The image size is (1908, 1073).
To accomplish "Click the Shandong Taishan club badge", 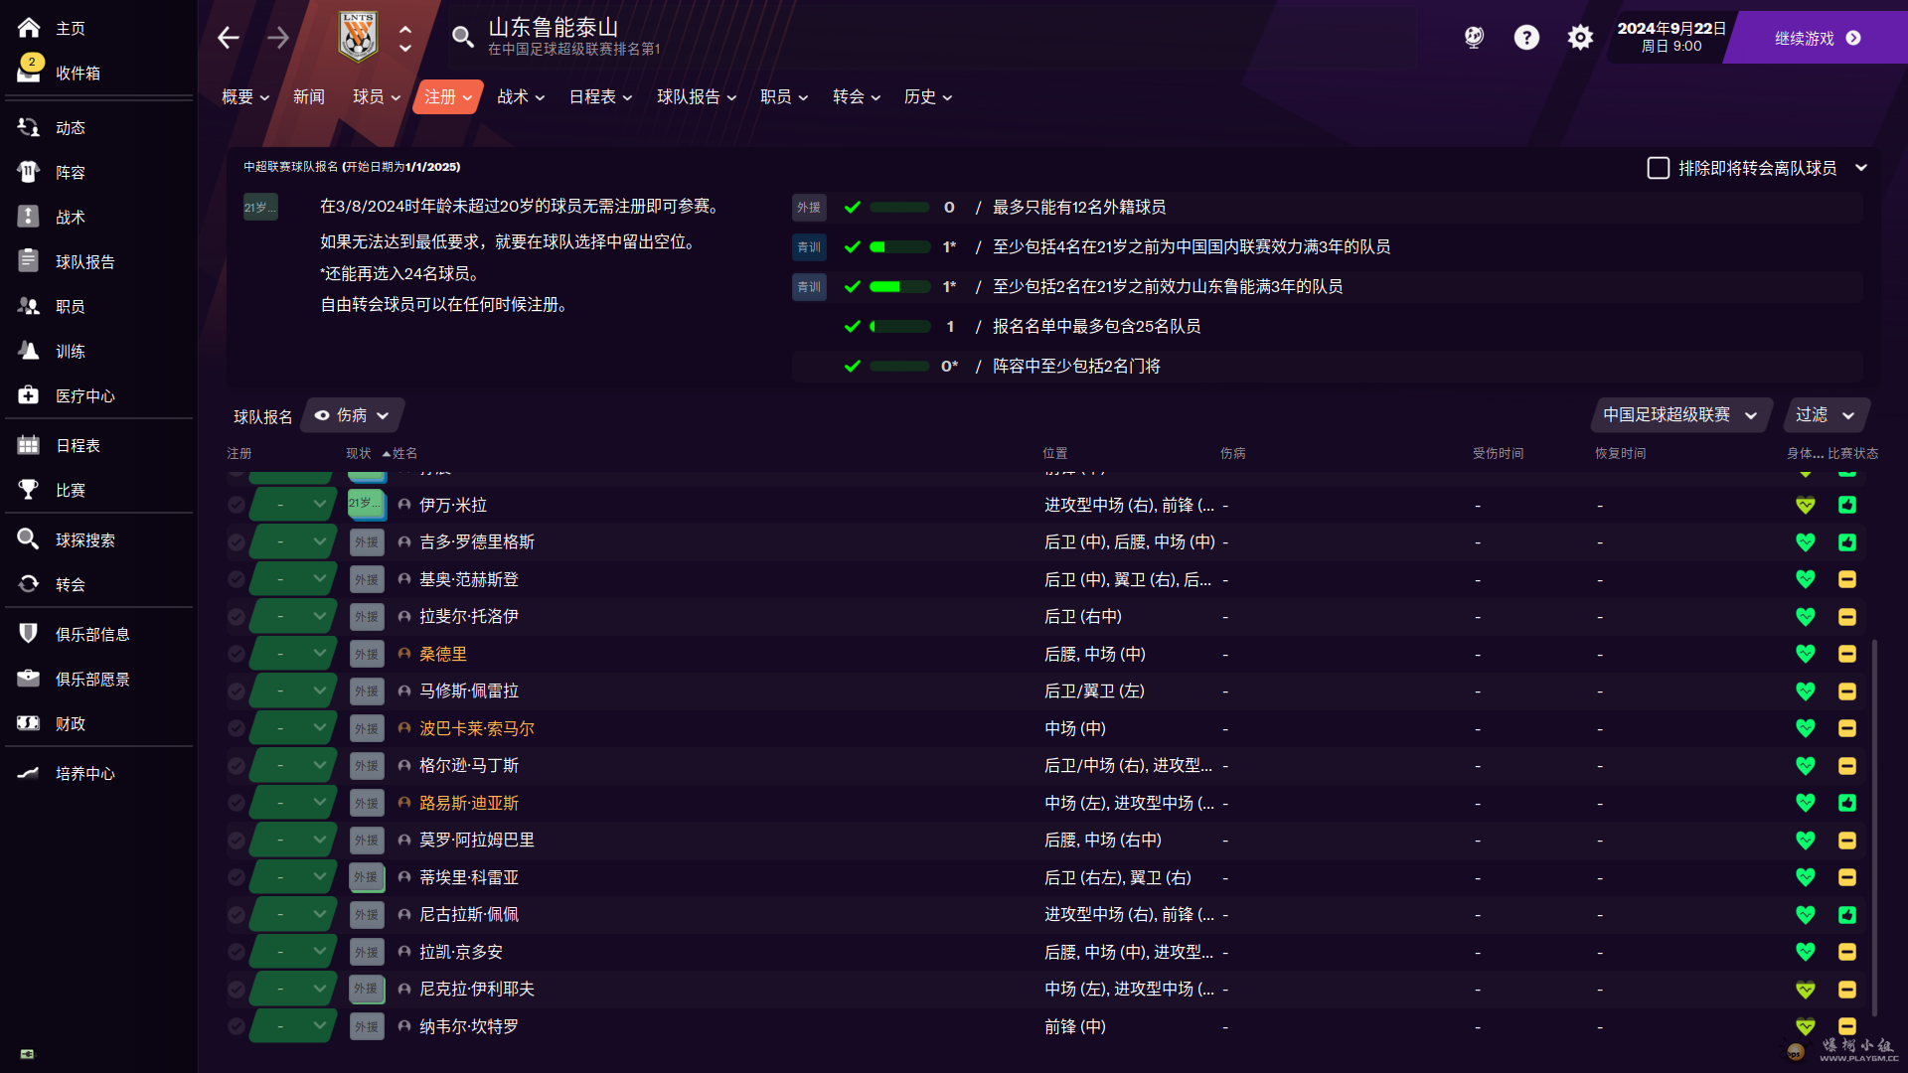I will click(358, 38).
